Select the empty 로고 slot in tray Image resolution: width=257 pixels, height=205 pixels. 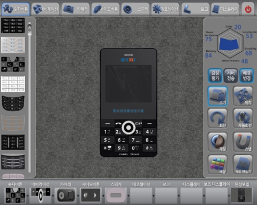166,195
